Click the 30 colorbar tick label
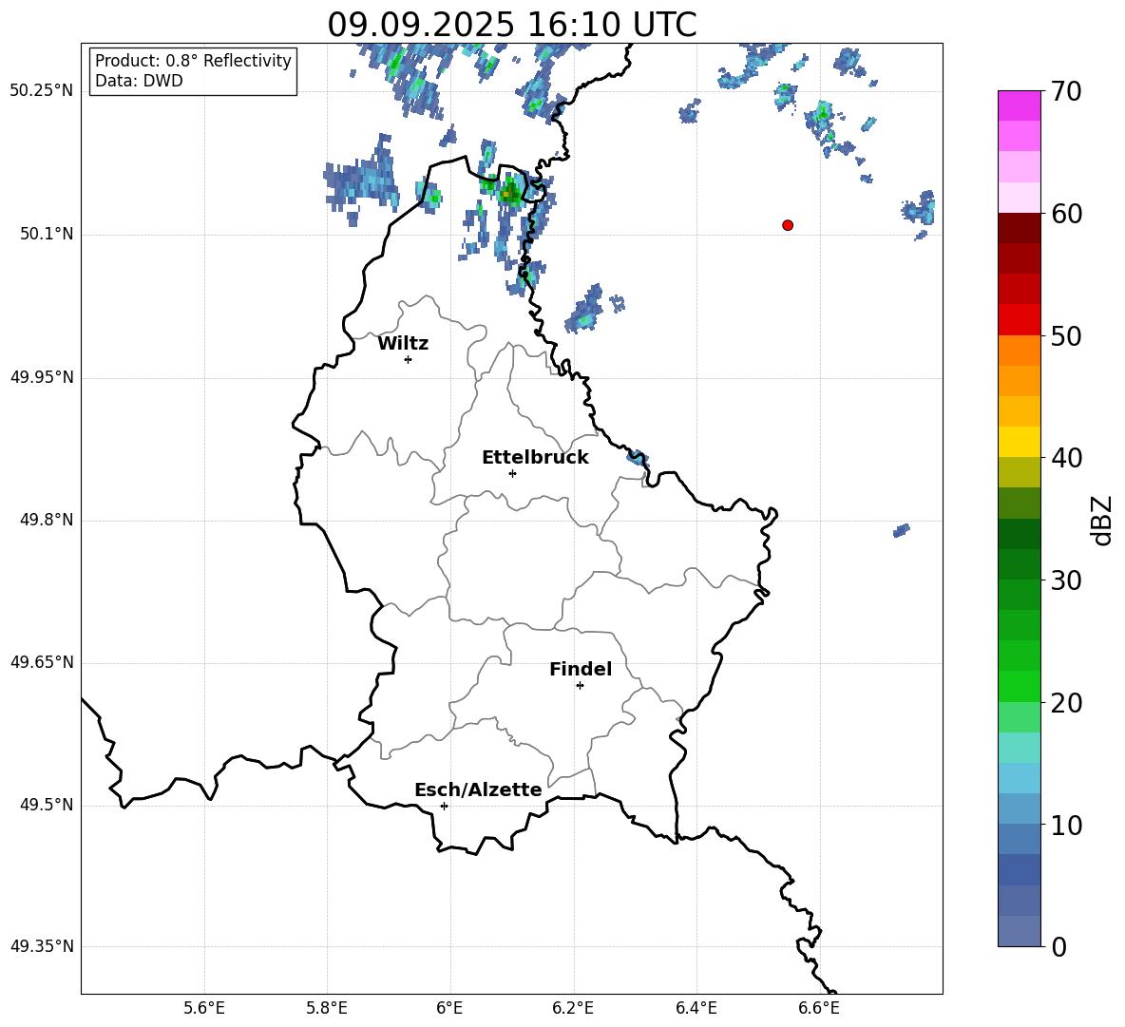1125x1027 pixels. click(x=1066, y=580)
